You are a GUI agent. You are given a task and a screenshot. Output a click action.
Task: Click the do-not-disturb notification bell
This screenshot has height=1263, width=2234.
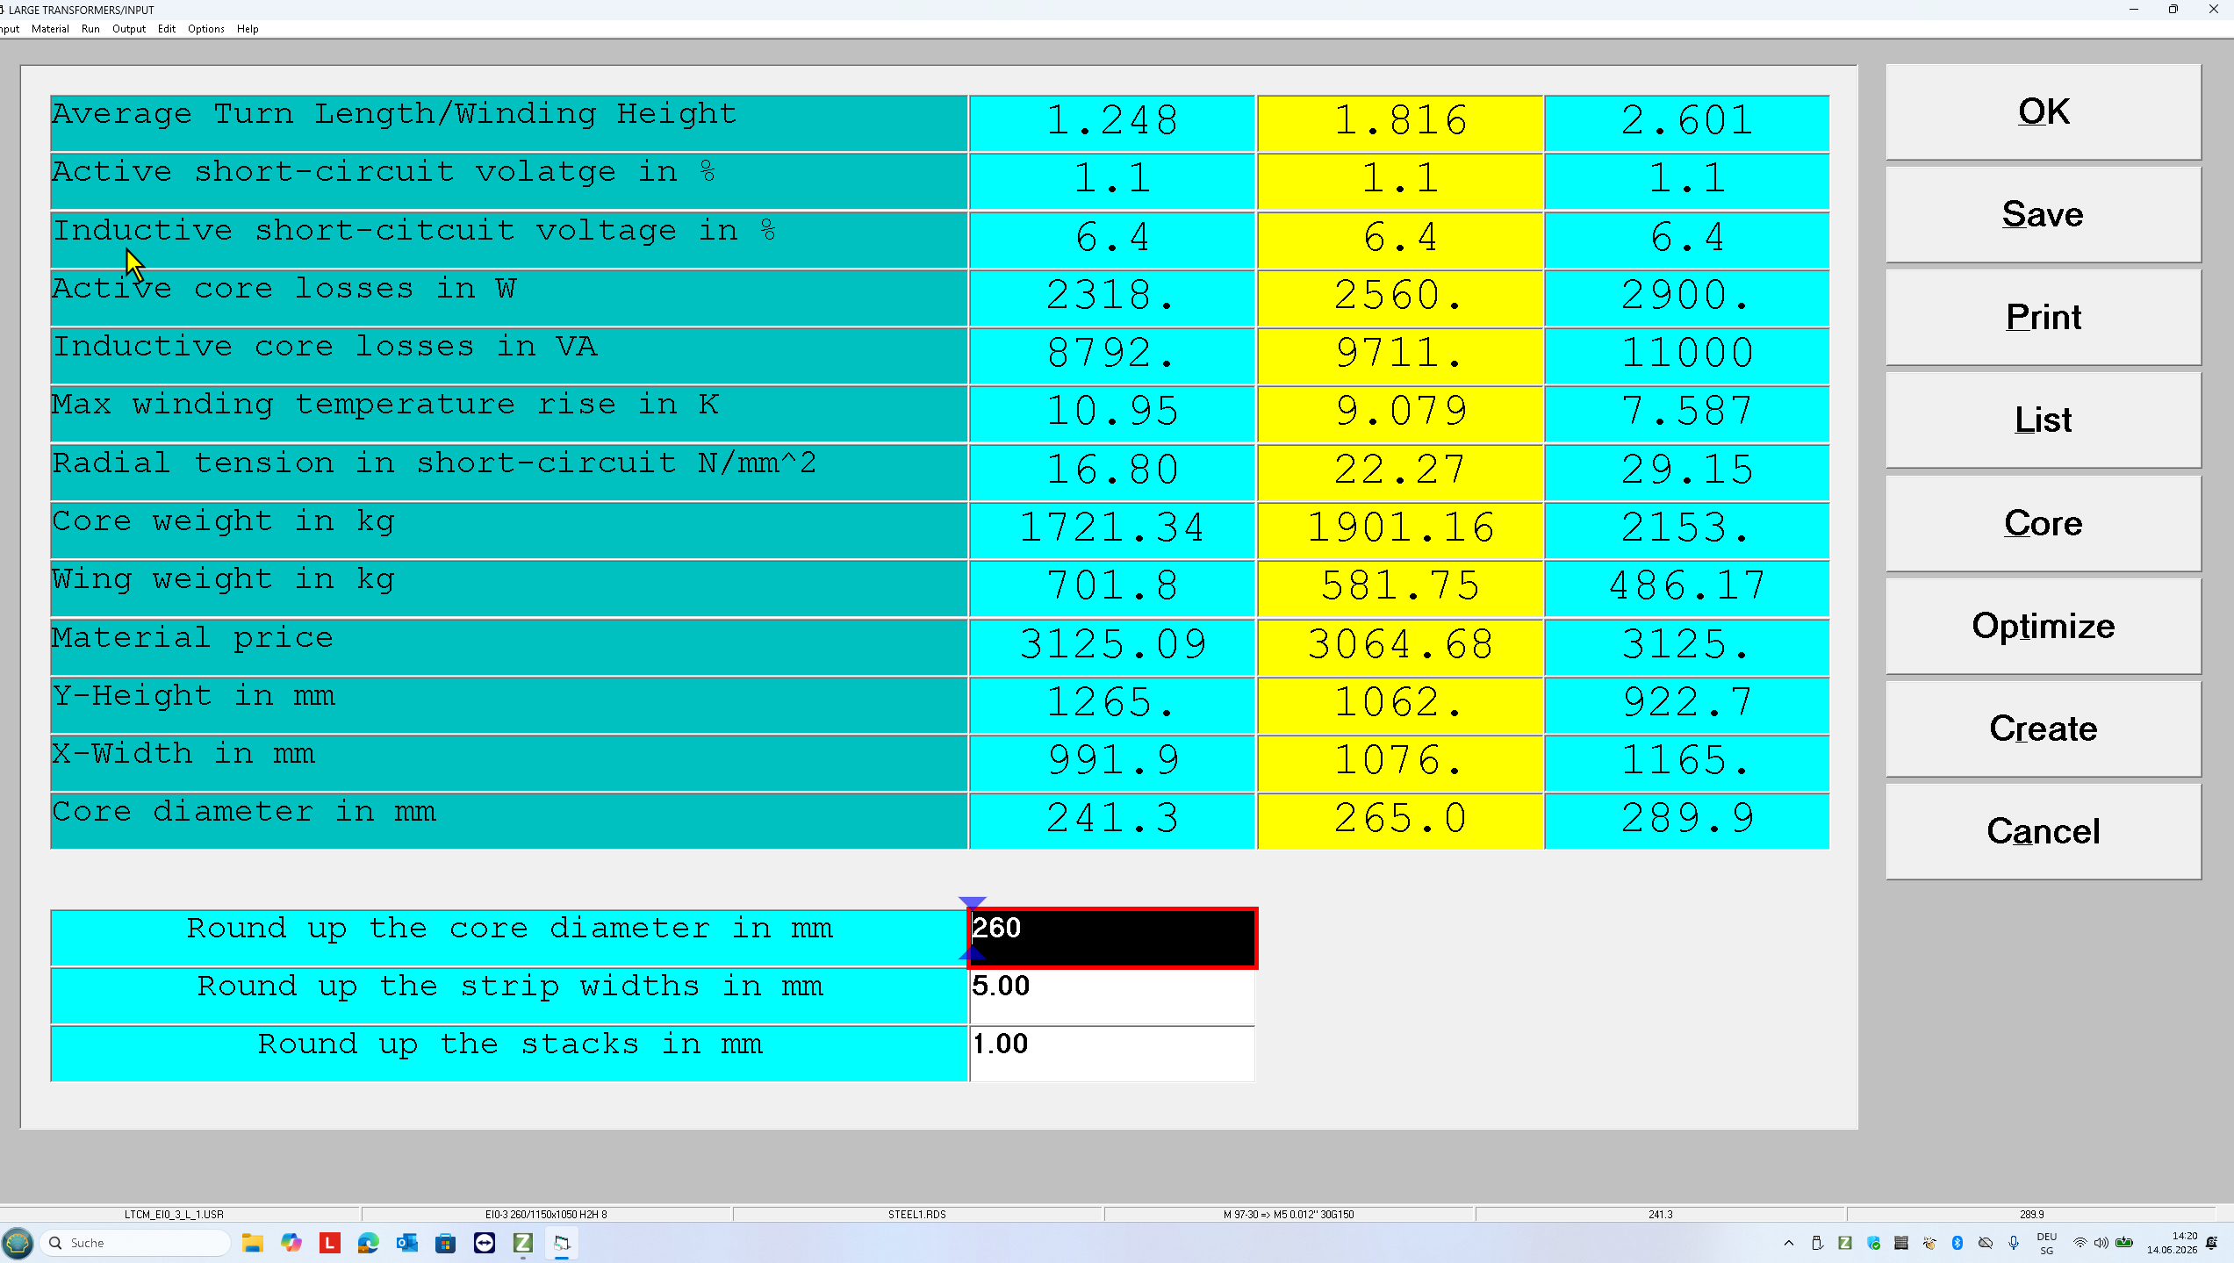point(2212,1243)
